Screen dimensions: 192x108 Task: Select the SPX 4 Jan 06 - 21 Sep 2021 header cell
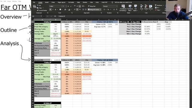130,22
